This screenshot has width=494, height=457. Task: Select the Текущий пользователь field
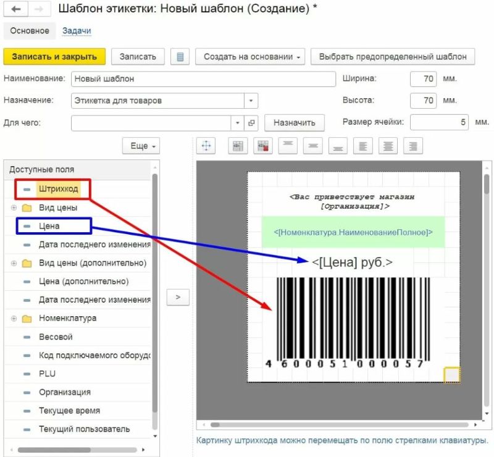click(85, 429)
